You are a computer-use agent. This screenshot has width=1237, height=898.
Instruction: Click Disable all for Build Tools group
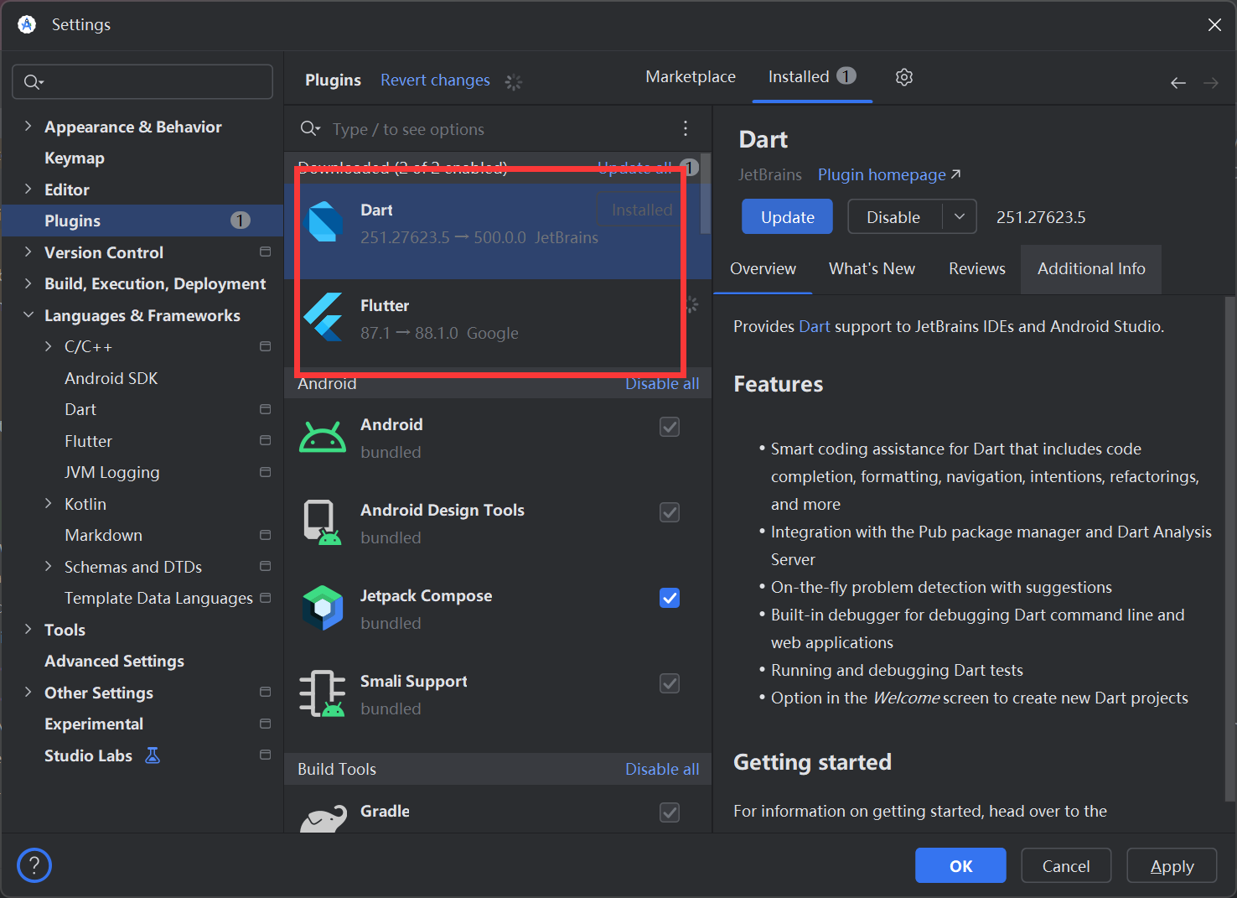(662, 769)
